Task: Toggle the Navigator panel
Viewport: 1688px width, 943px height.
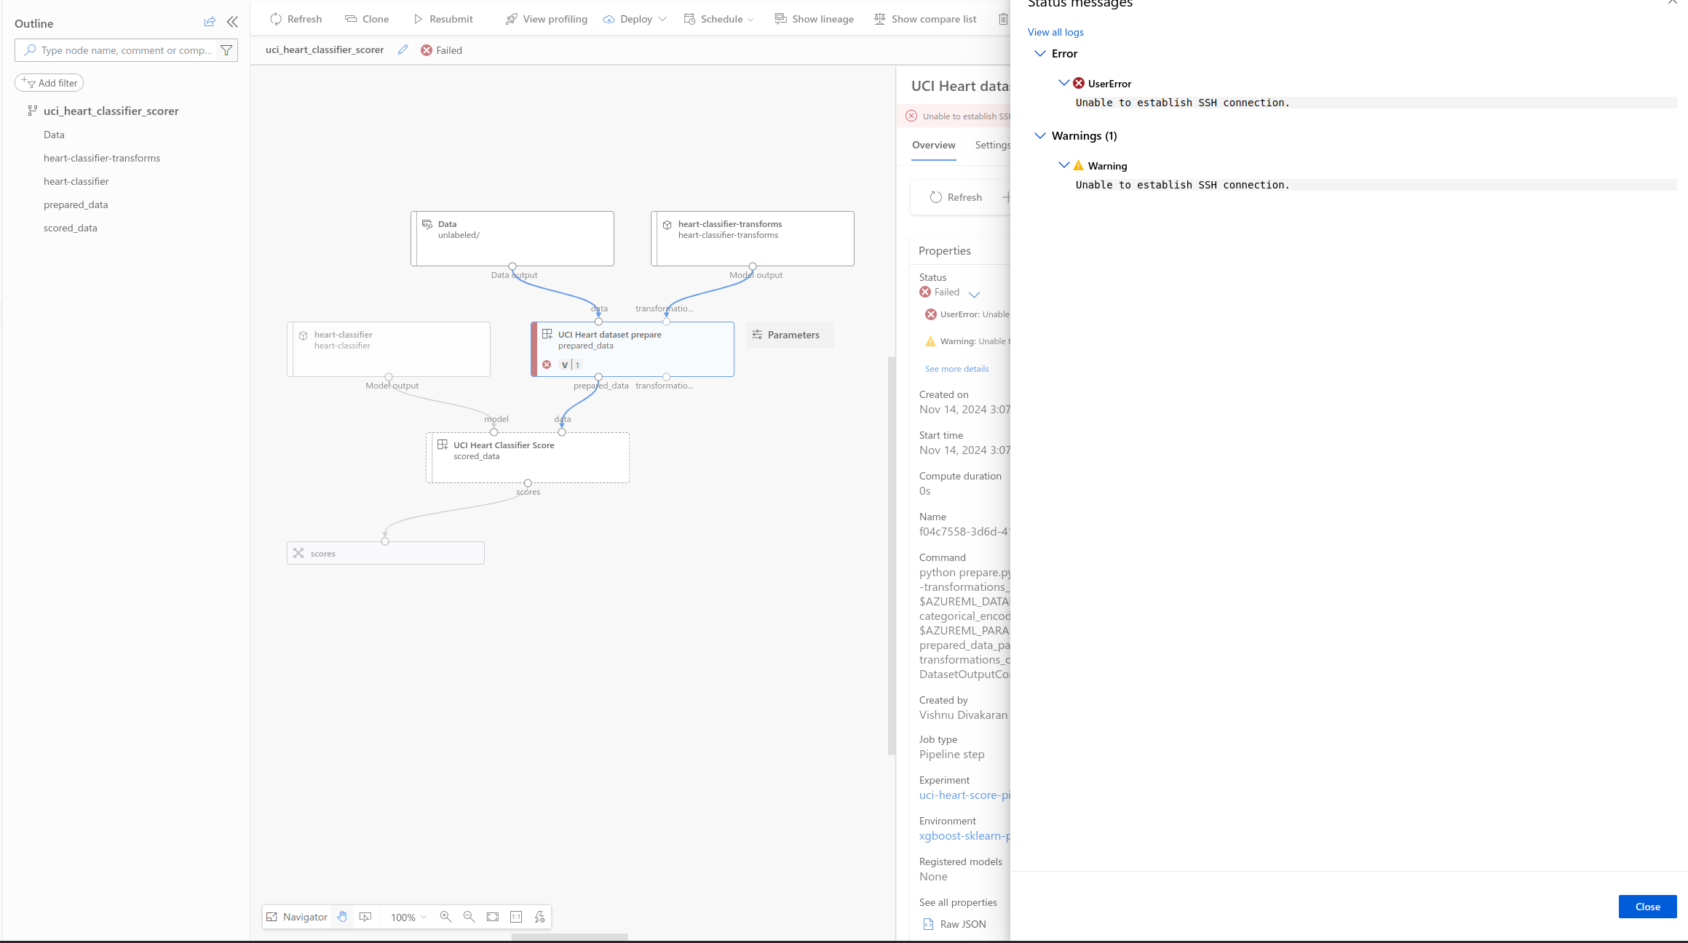Action: click(297, 917)
